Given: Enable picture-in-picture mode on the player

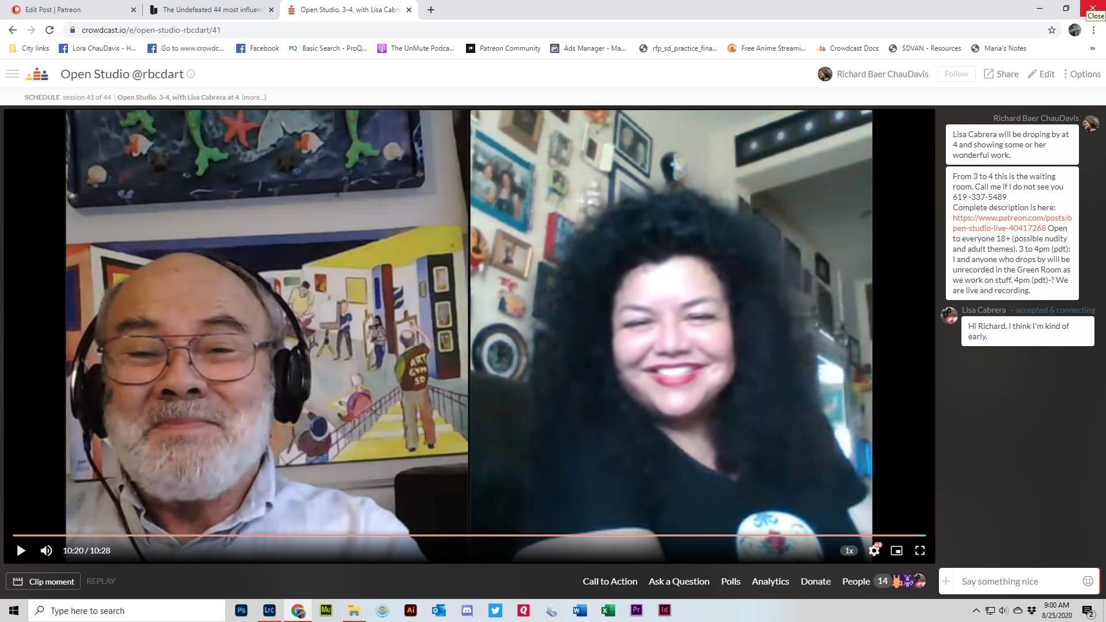Looking at the screenshot, I should point(896,551).
